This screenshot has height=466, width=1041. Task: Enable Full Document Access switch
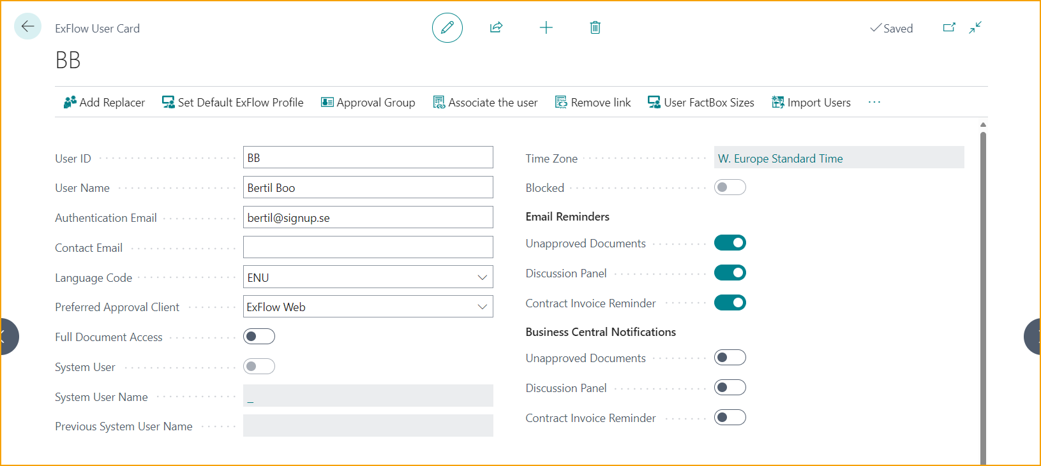click(259, 337)
